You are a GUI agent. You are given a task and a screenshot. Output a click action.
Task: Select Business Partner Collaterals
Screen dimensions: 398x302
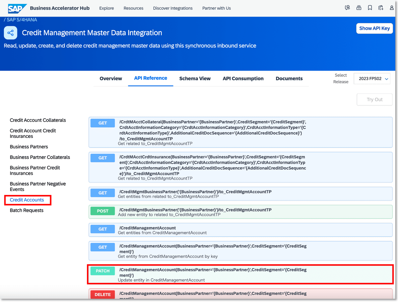(x=40, y=157)
